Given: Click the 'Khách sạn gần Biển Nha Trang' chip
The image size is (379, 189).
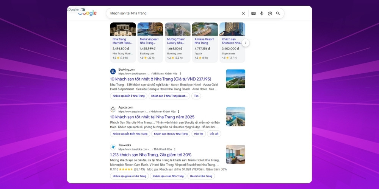Looking at the screenshot, I should tap(130, 134).
